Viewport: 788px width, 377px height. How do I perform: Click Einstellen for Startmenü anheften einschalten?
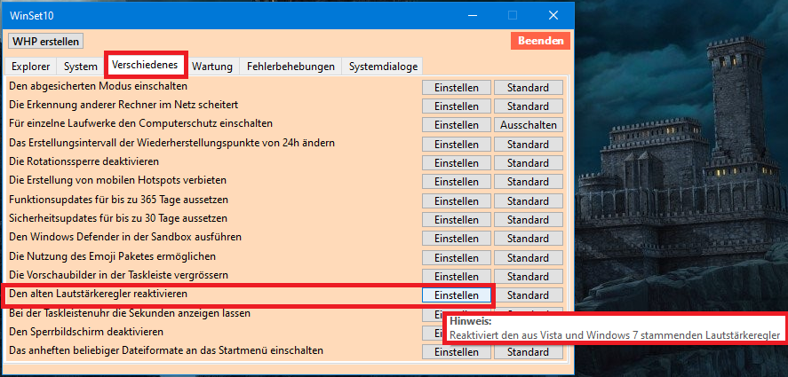457,352
